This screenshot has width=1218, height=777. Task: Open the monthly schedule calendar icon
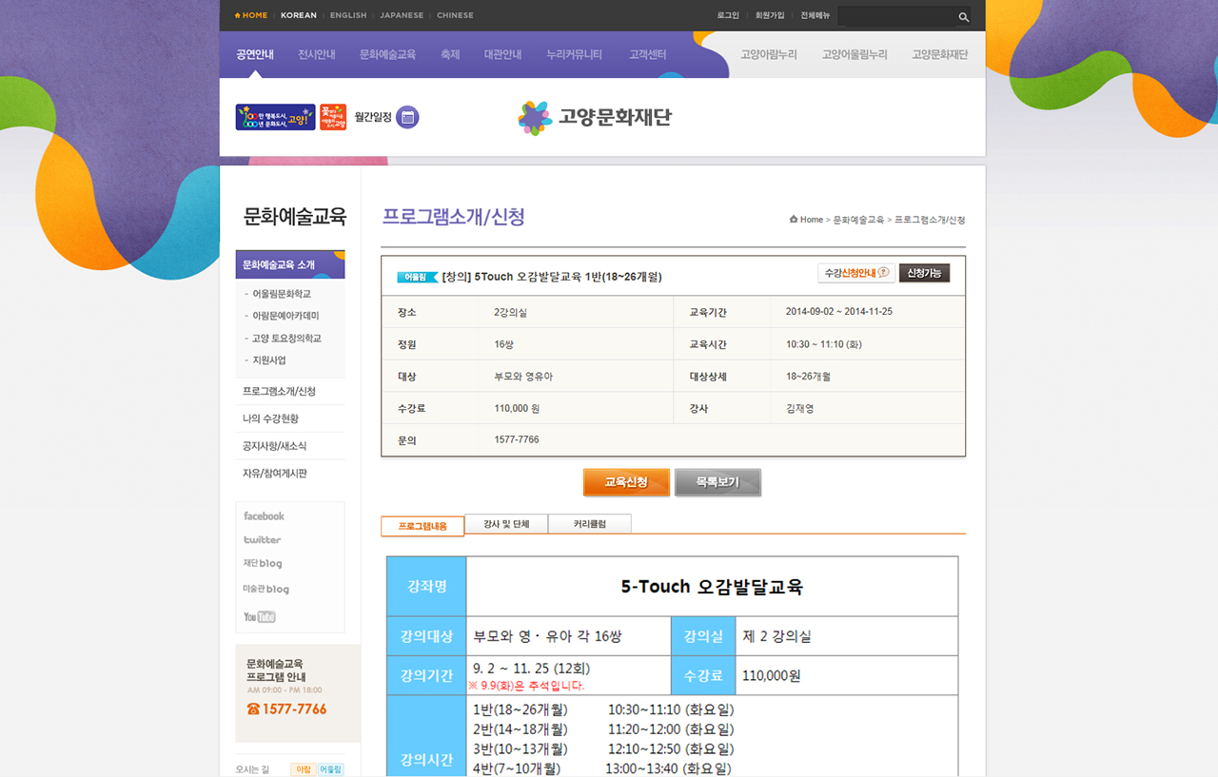[407, 117]
